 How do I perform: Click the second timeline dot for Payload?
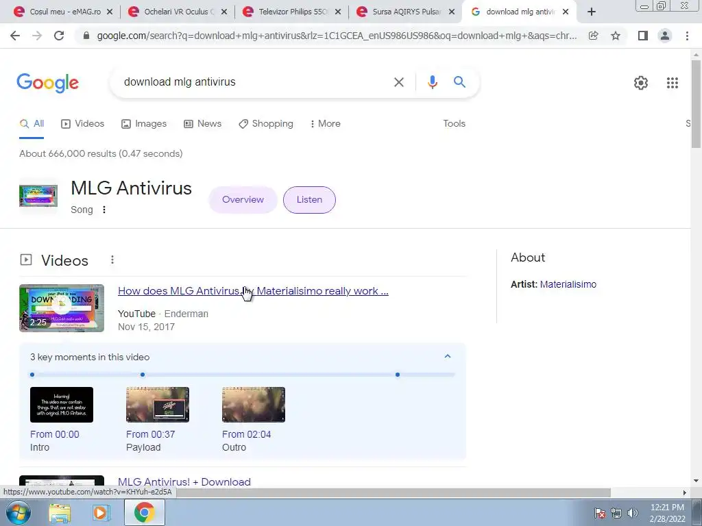pyautogui.click(x=143, y=375)
